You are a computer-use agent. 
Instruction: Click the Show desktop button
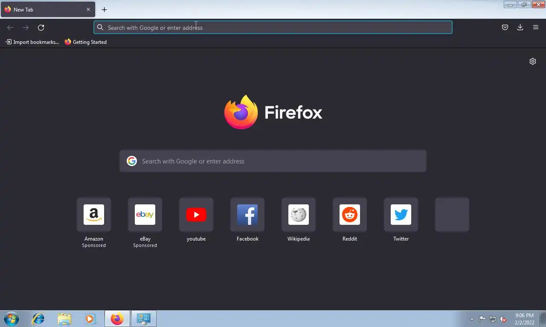tap(543, 318)
